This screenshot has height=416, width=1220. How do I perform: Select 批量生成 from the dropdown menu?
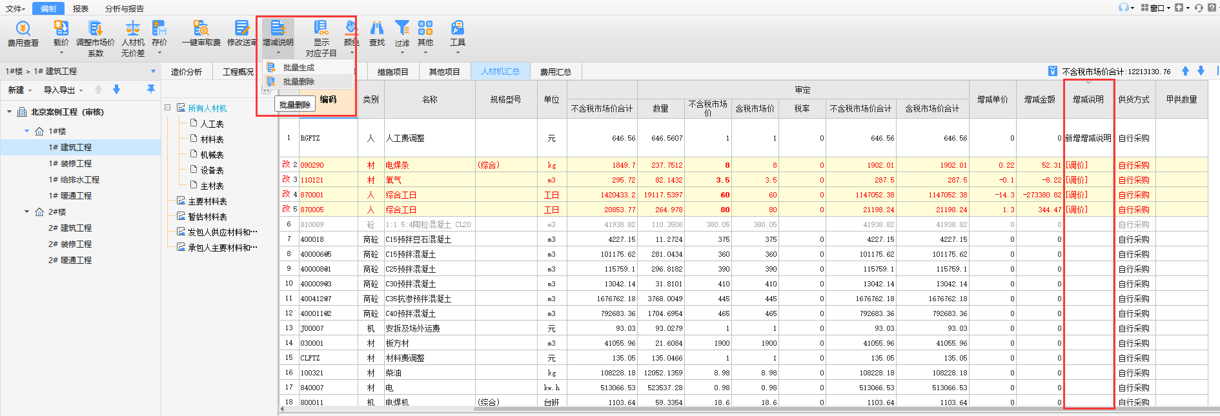pyautogui.click(x=298, y=68)
